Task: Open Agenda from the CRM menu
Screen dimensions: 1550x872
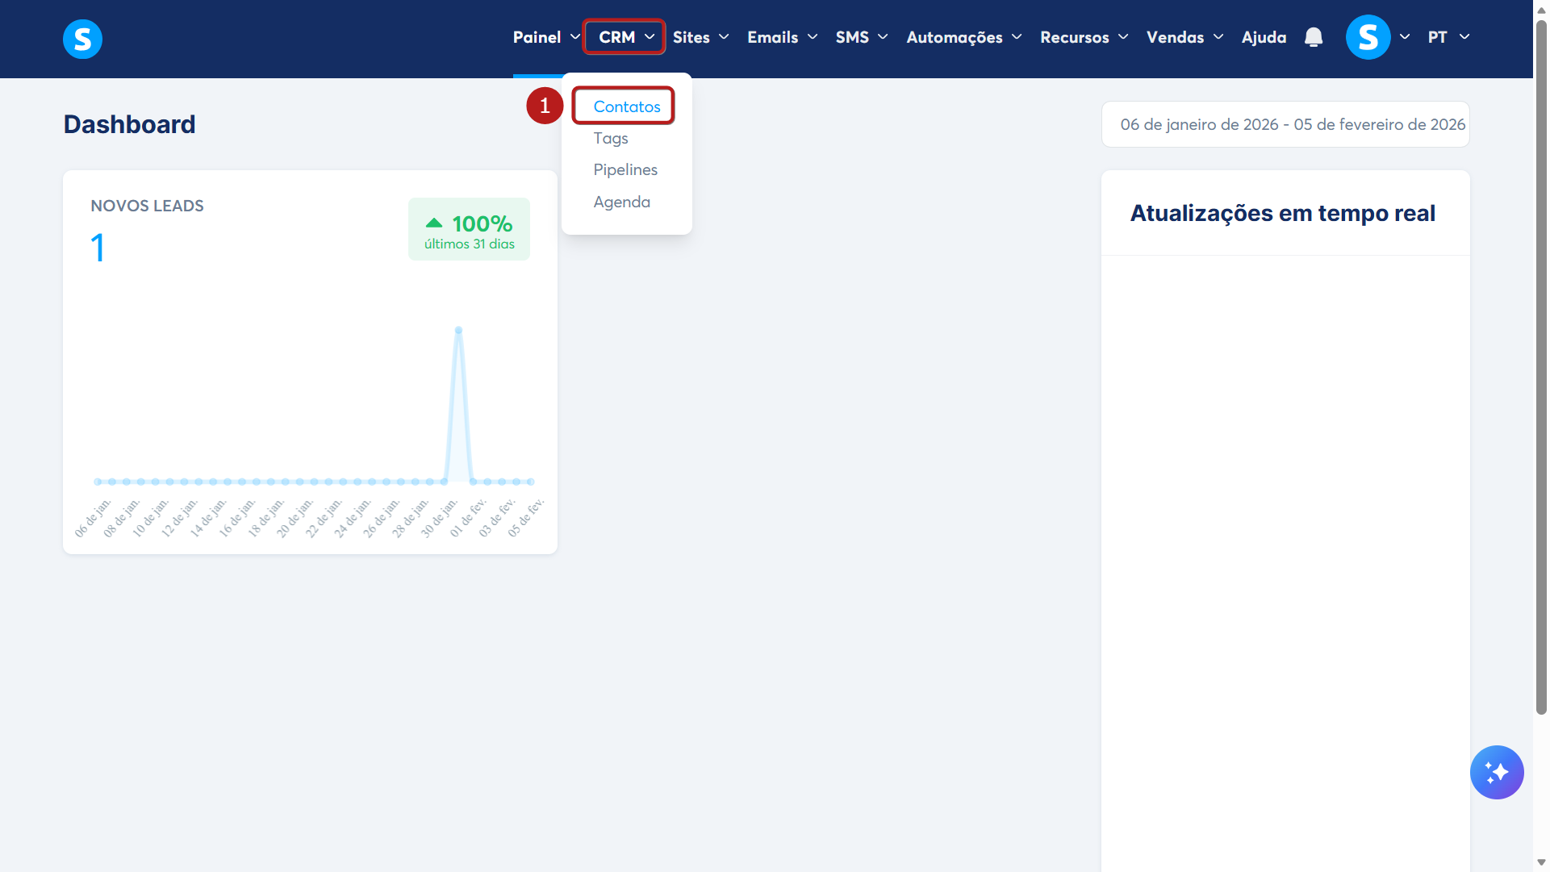Action: click(x=621, y=202)
